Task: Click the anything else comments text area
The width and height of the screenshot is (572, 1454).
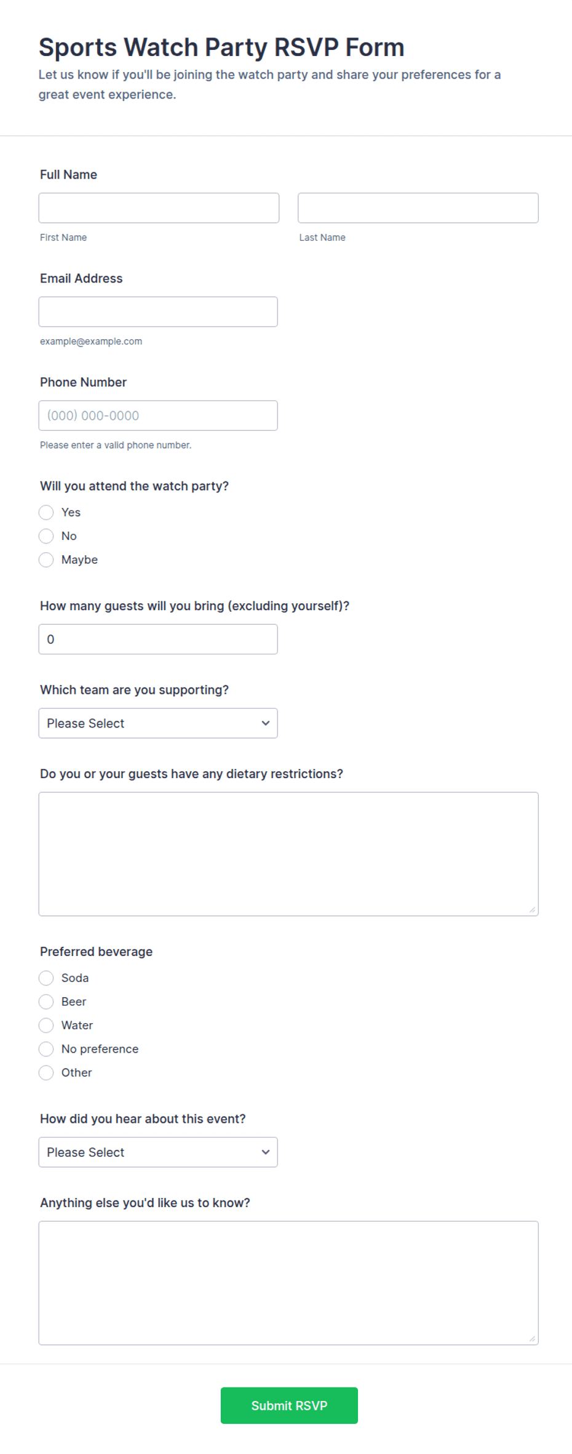Action: pos(288,1283)
